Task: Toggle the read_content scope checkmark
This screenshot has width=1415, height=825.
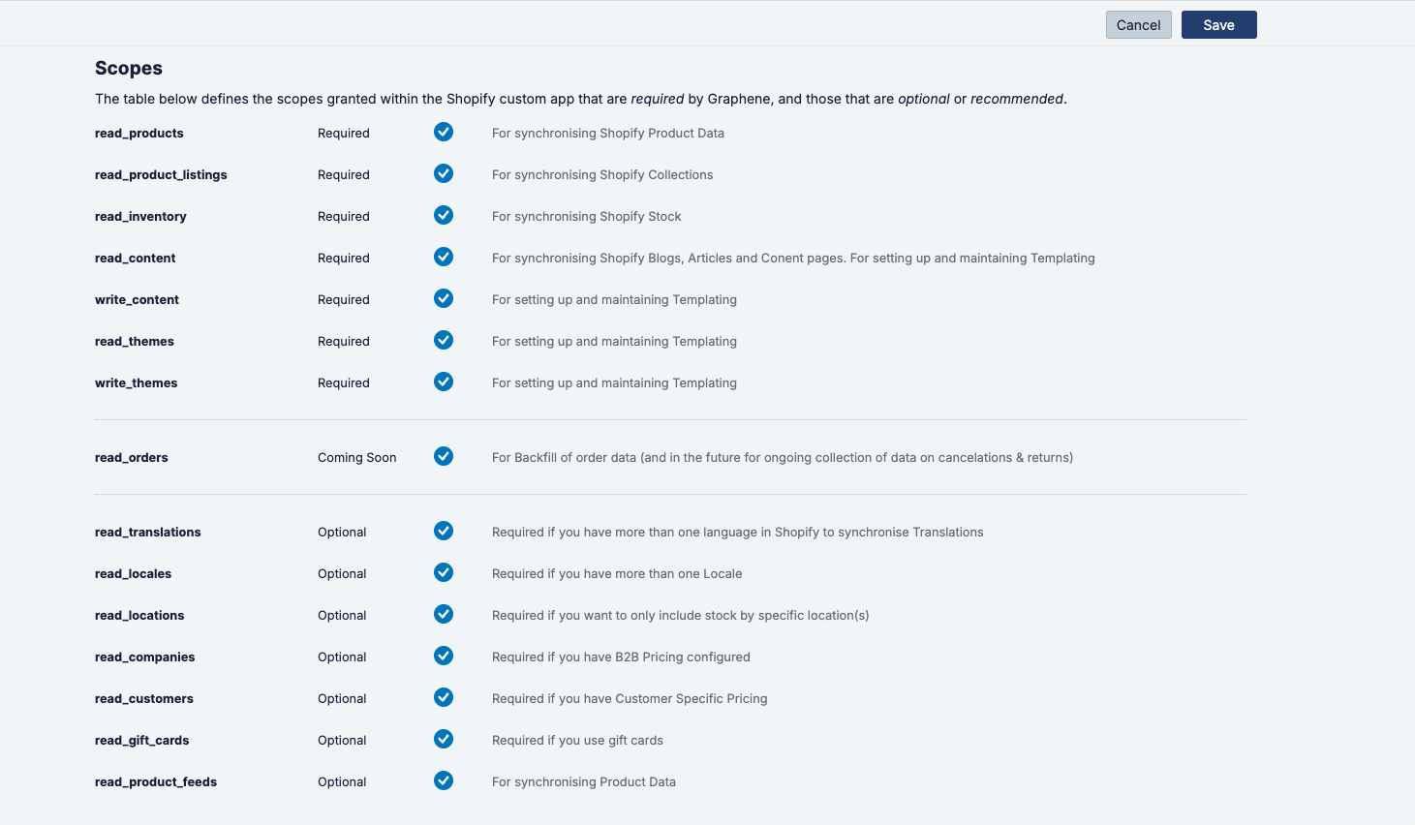Action: click(444, 257)
